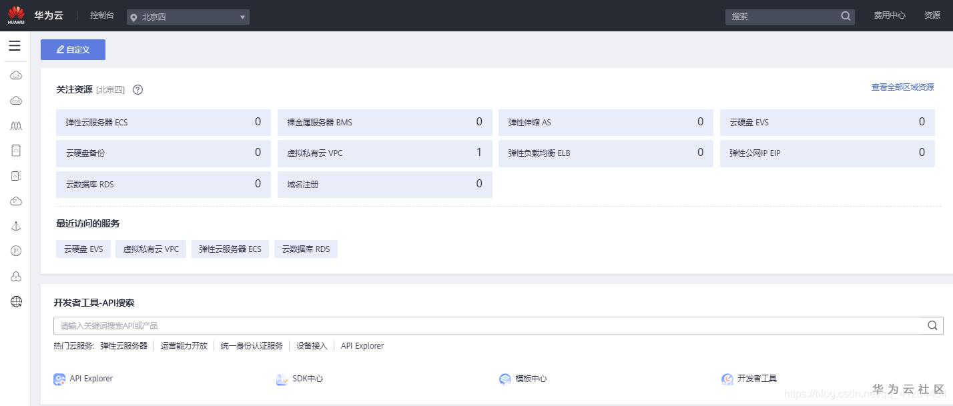The width and height of the screenshot is (953, 406).
Task: Open the 裸金属服务器 BMS resource card
Action: point(385,123)
